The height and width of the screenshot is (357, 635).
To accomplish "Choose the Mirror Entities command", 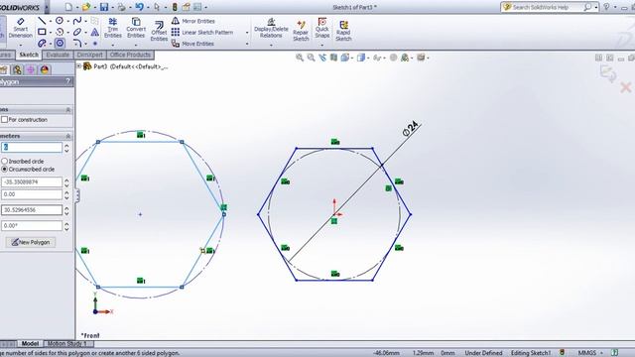I will click(193, 21).
